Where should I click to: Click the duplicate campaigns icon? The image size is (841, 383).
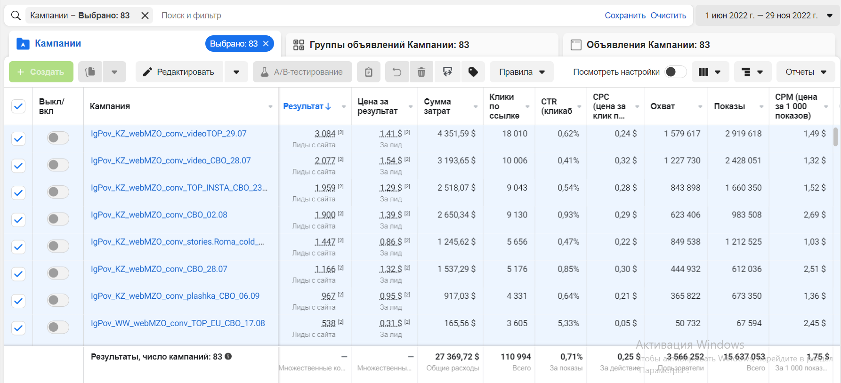tap(90, 72)
